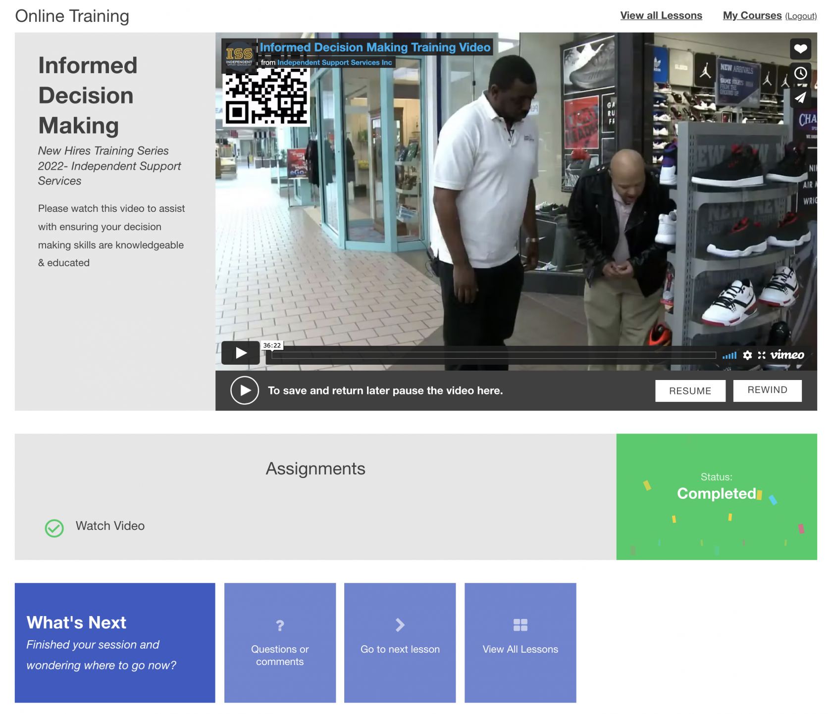The height and width of the screenshot is (714, 832).
Task: Like the video with heart icon
Action: [x=800, y=48]
